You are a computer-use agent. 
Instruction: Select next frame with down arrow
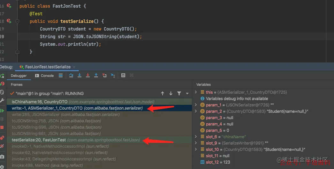coord(171,93)
